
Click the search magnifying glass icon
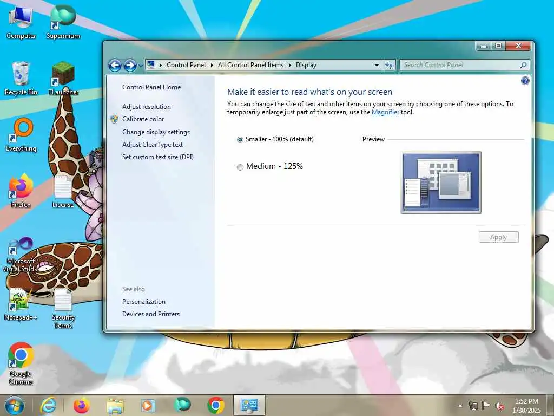524,65
